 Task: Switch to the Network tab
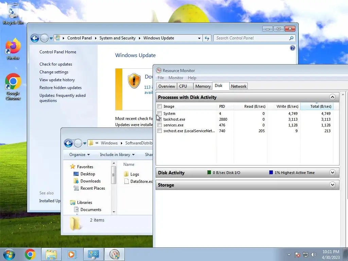coord(239,86)
